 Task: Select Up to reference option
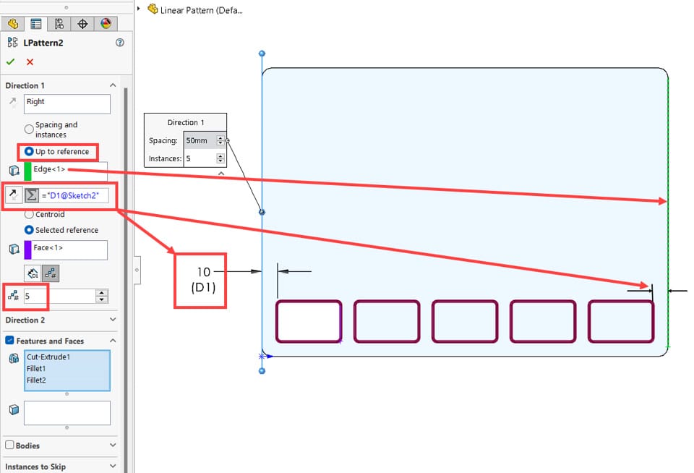(x=29, y=151)
